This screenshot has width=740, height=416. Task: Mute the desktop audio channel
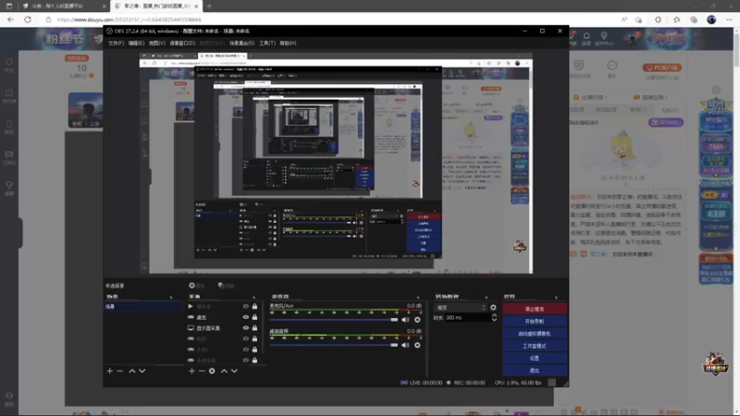click(x=405, y=345)
